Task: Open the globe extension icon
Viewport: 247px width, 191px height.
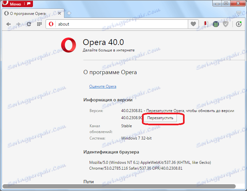Action: click(x=216, y=24)
